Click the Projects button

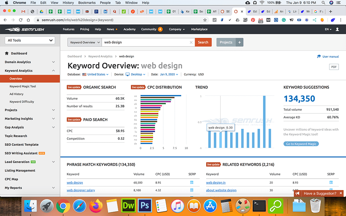tap(226, 42)
